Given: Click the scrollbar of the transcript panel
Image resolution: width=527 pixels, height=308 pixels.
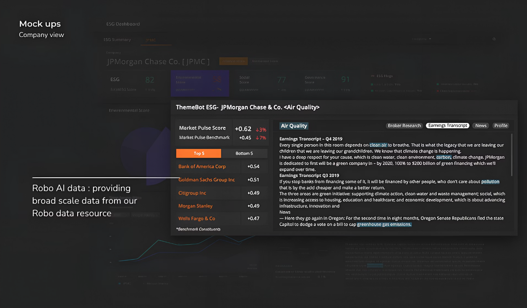Looking at the screenshot, I should click(x=511, y=155).
